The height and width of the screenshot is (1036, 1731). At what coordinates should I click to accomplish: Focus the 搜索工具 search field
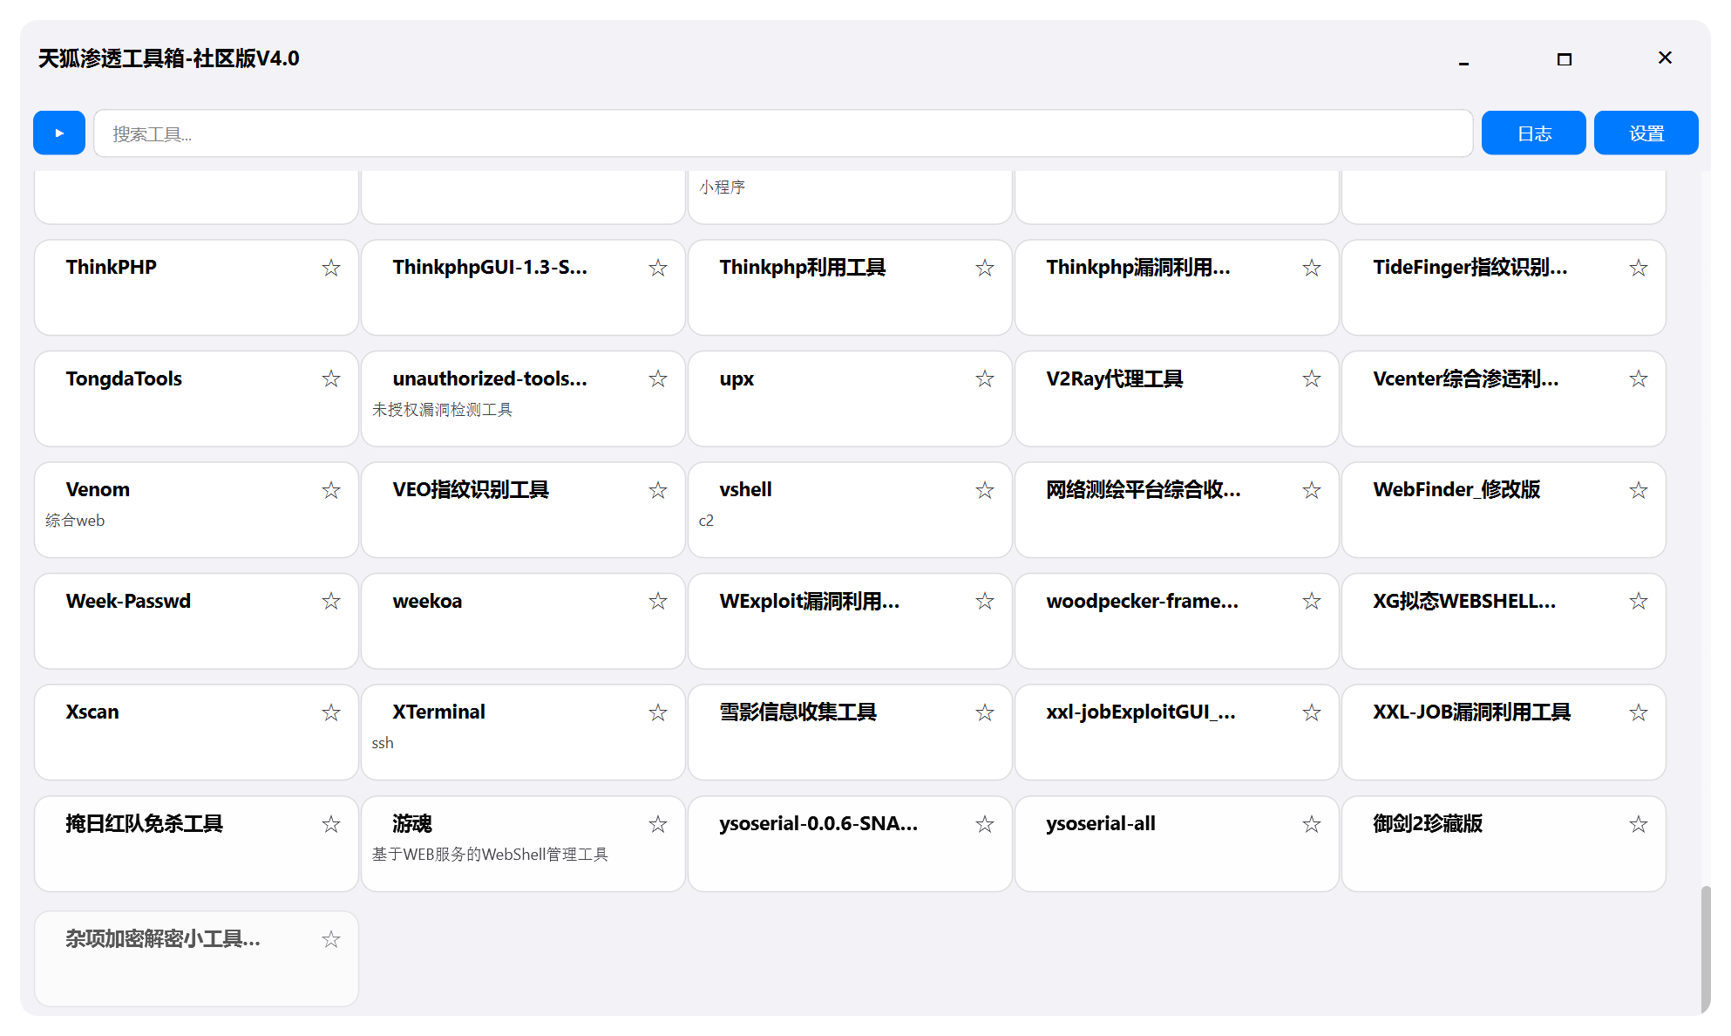(784, 133)
